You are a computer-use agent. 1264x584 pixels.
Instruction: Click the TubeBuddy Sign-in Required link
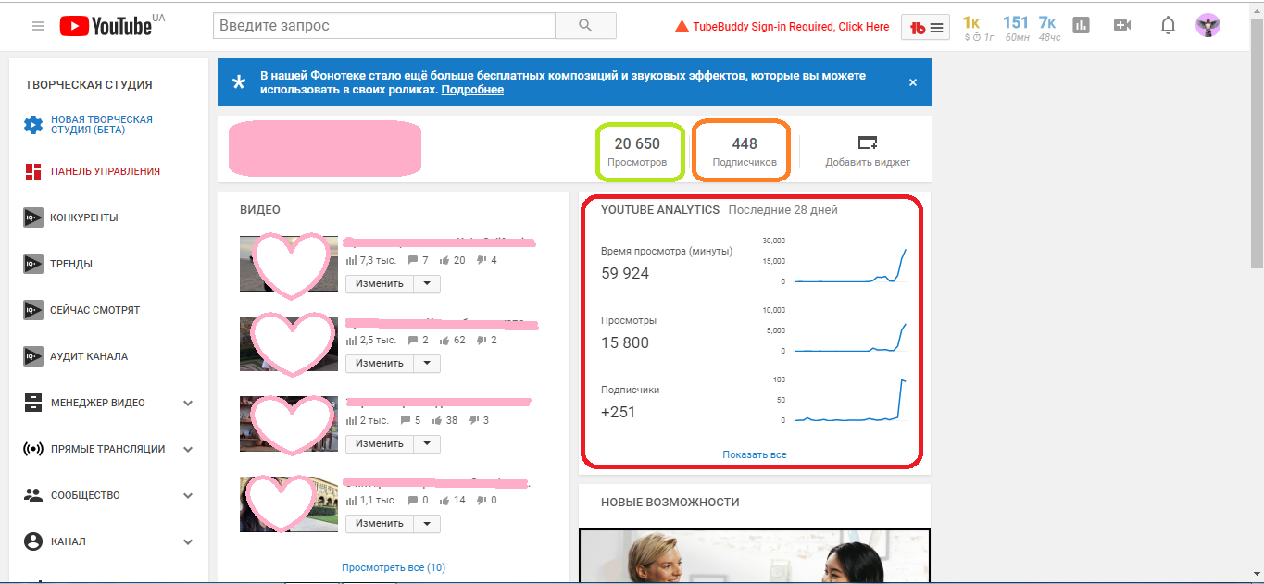(x=782, y=27)
